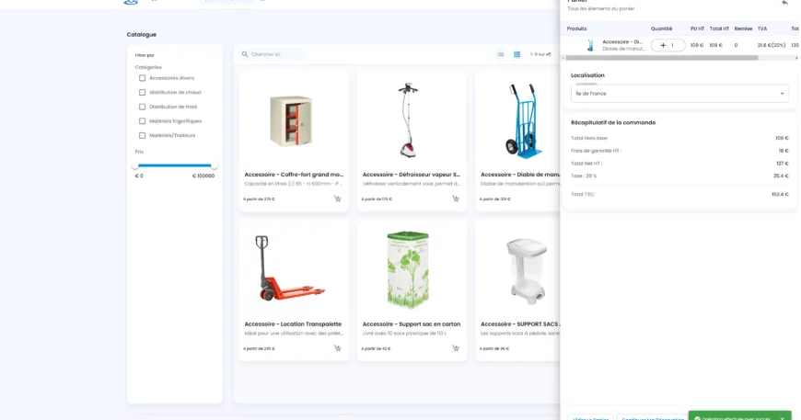Screen dimensions: 801x420
Task: Add Coffre-fort grand modèle to cart
Action: pos(337,199)
